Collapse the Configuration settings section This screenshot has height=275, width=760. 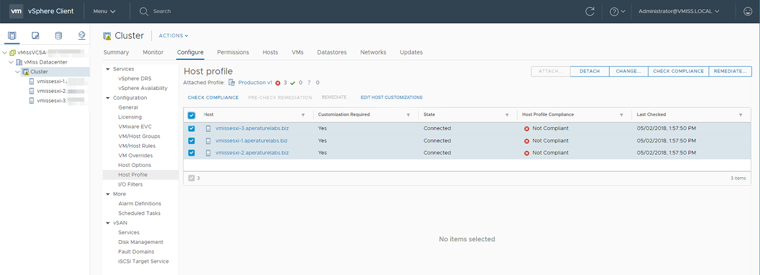(x=108, y=98)
